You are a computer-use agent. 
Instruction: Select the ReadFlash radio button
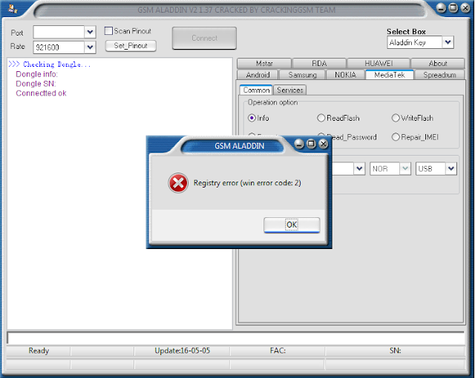coord(321,118)
